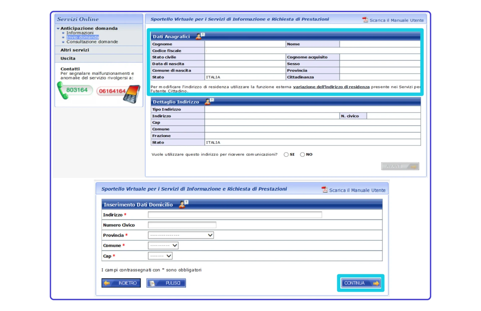Click the Codice fiscale field
This screenshot has height=311, width=481.
pos(312,51)
